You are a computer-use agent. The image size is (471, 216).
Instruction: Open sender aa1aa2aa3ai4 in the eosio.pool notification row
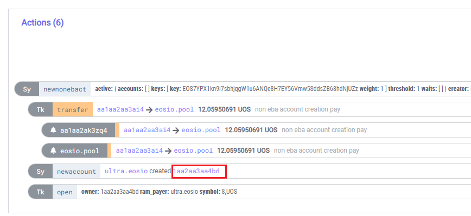(139, 150)
